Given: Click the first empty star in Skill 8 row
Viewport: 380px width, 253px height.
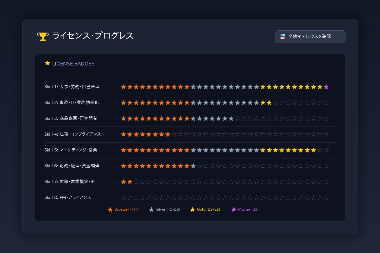Looking at the screenshot, I should pyautogui.click(x=123, y=197).
